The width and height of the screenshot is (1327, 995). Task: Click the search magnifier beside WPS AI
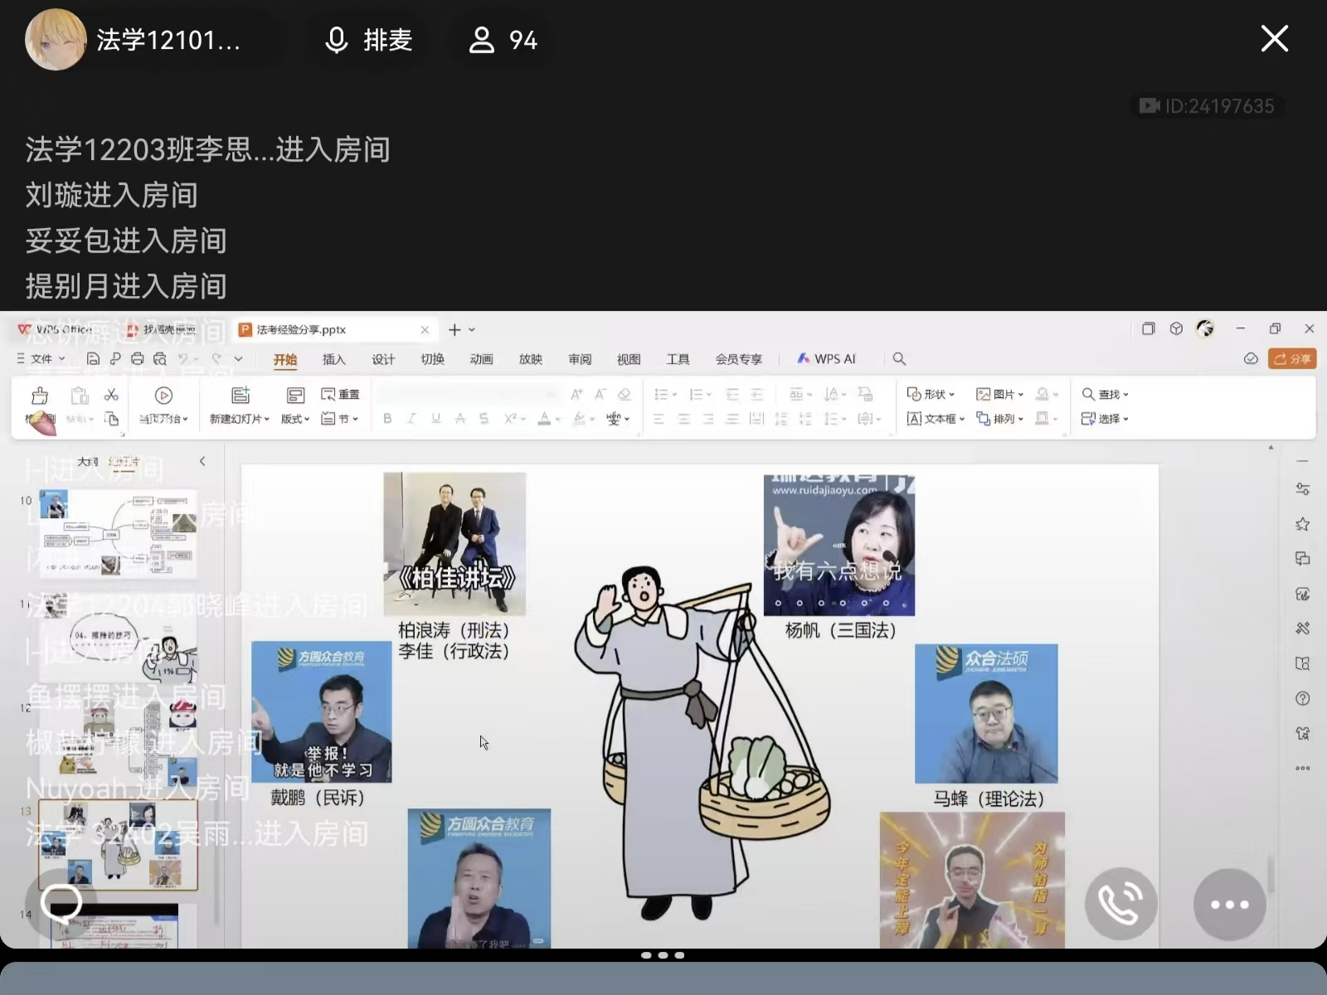click(899, 359)
